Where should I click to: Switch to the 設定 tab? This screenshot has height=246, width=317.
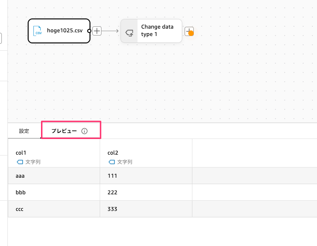(x=24, y=131)
